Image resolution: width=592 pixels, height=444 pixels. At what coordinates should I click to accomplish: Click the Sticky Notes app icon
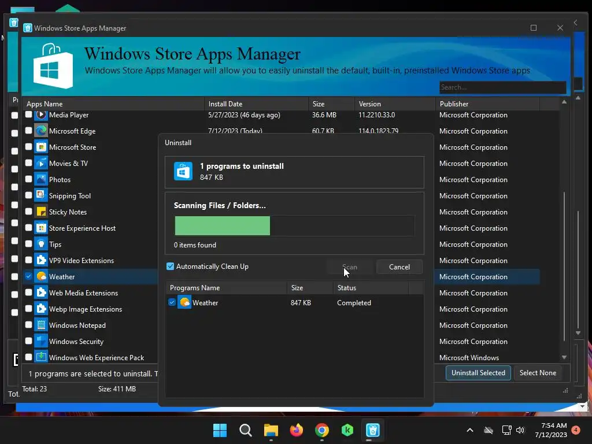click(x=41, y=212)
